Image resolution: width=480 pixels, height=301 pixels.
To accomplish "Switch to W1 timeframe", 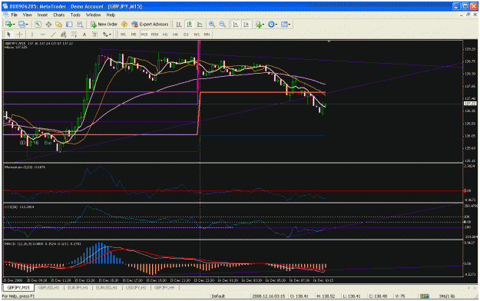I will (197, 35).
